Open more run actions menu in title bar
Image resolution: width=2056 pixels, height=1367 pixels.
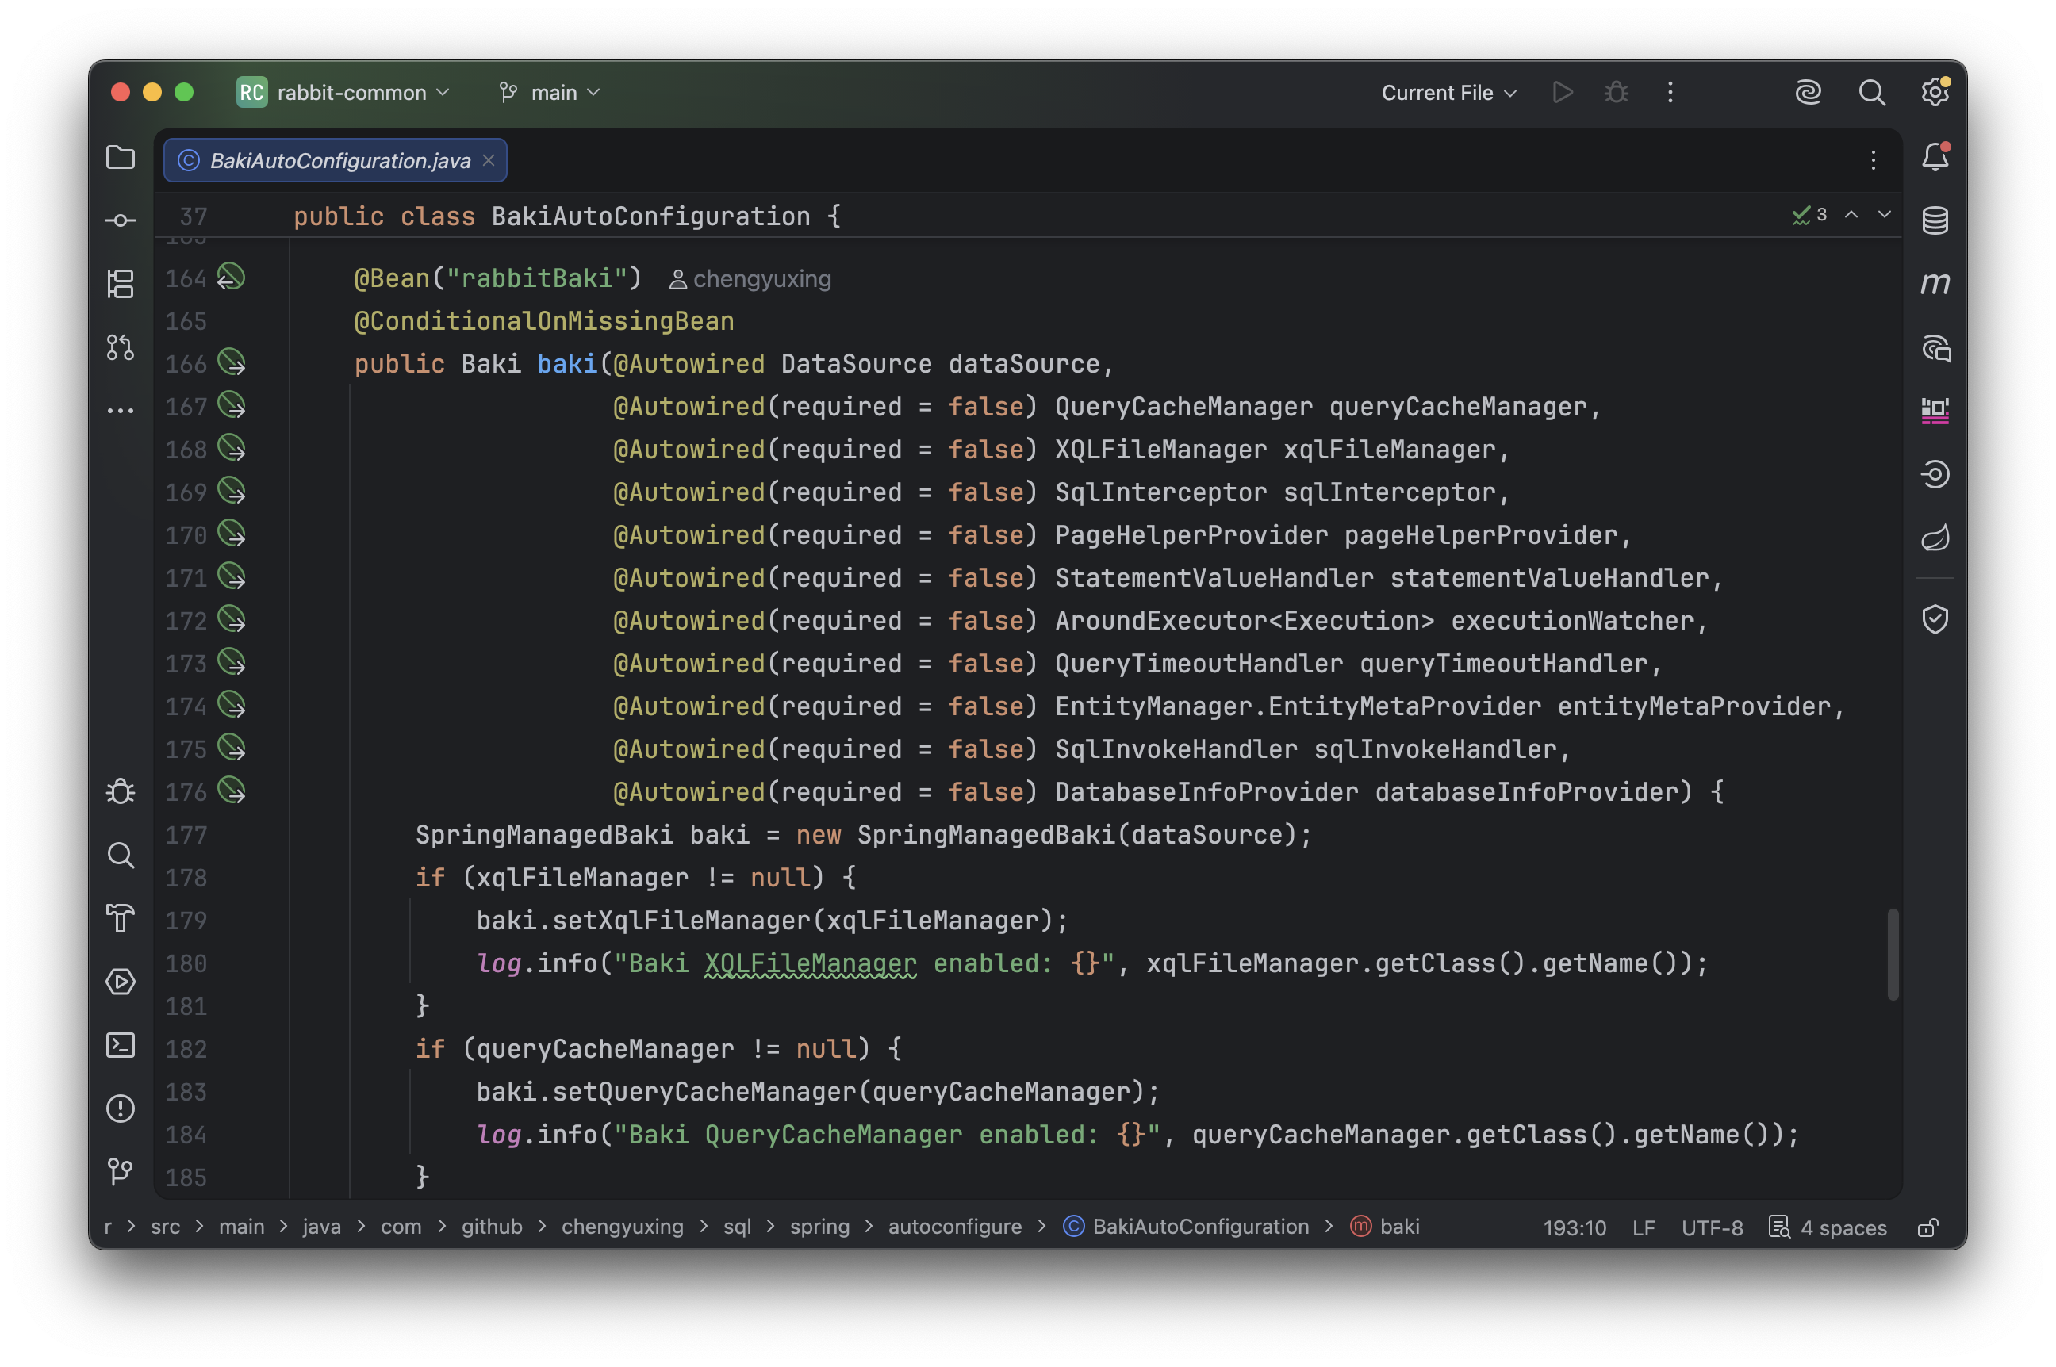pyautogui.click(x=1670, y=93)
